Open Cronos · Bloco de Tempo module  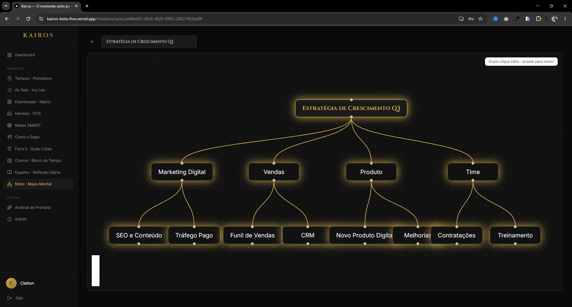[x=38, y=160]
